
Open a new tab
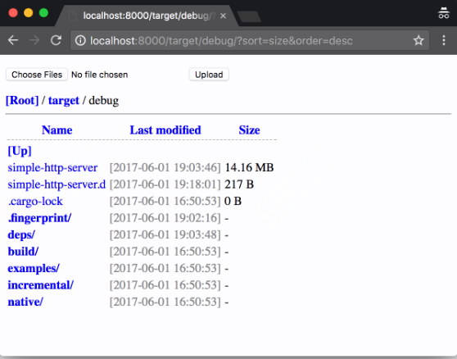pos(249,16)
